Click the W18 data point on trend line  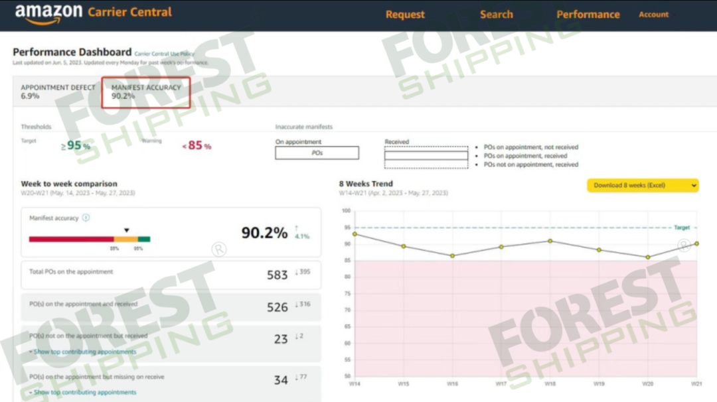tap(550, 241)
